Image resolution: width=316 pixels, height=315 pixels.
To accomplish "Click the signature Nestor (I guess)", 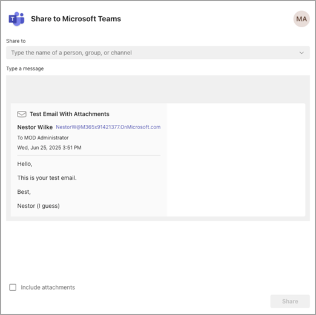I will [38, 206].
